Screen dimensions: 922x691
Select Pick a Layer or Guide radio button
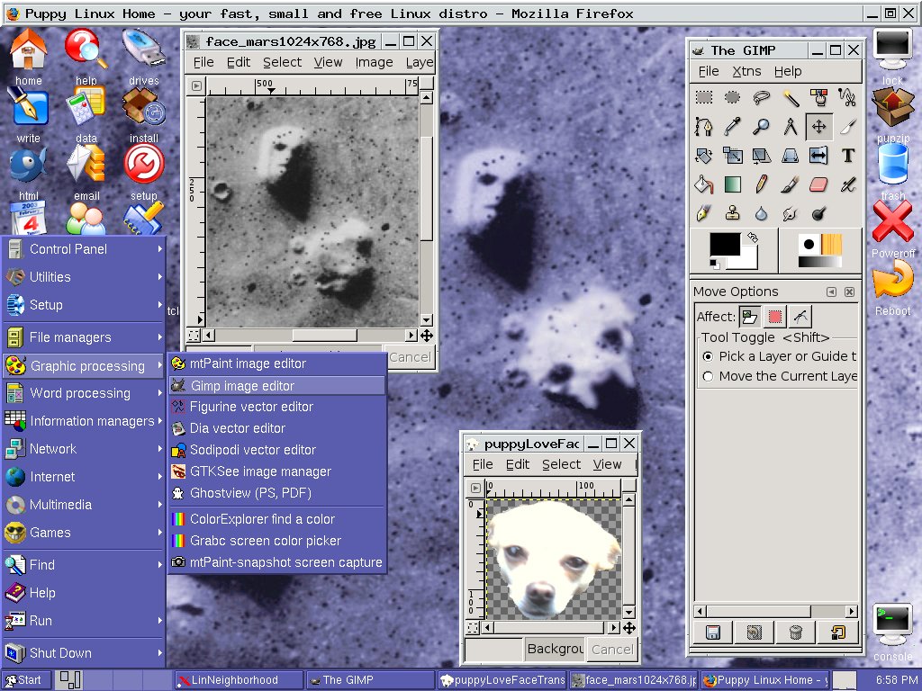pyautogui.click(x=708, y=356)
